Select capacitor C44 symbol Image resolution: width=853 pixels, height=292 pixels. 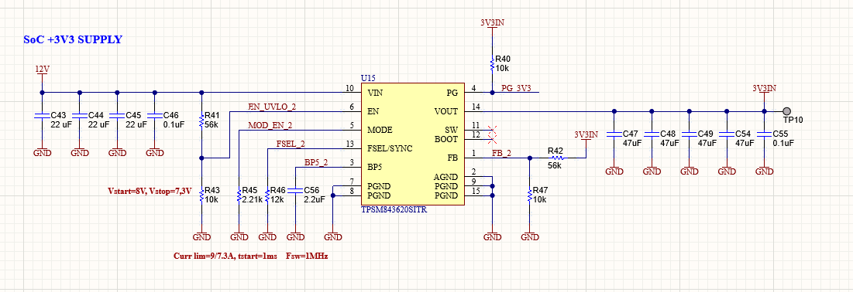[x=80, y=116]
